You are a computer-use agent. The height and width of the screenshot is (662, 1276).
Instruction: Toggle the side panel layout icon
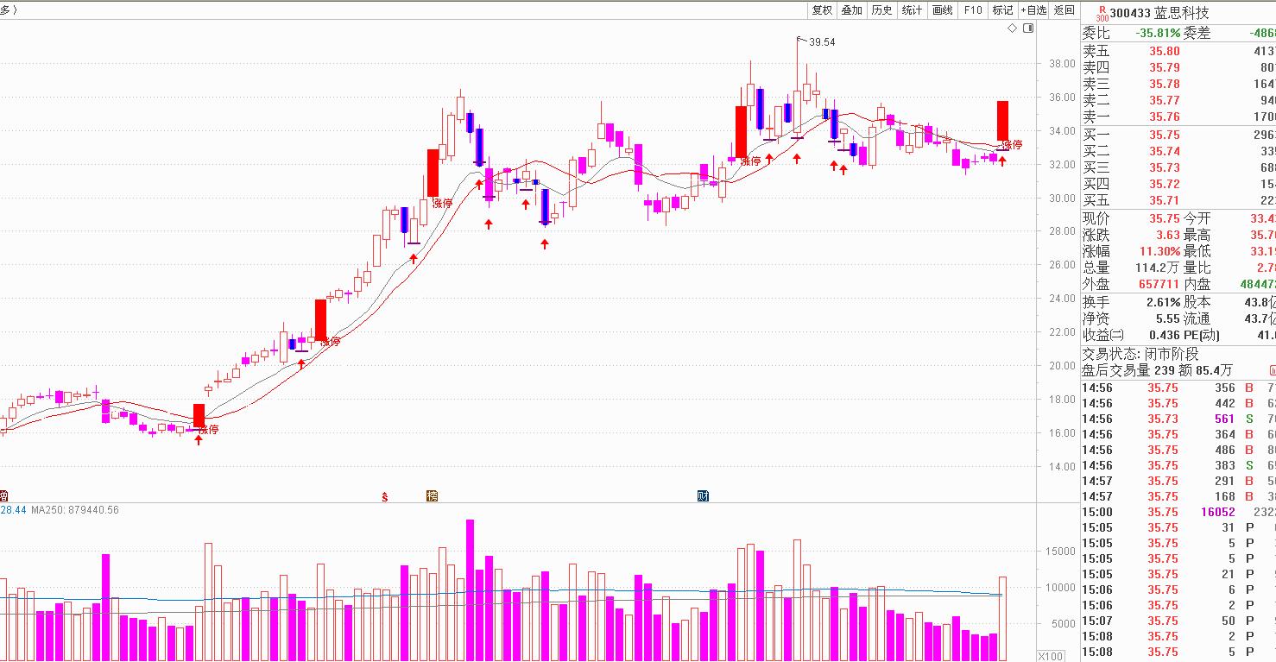pyautogui.click(x=1028, y=28)
